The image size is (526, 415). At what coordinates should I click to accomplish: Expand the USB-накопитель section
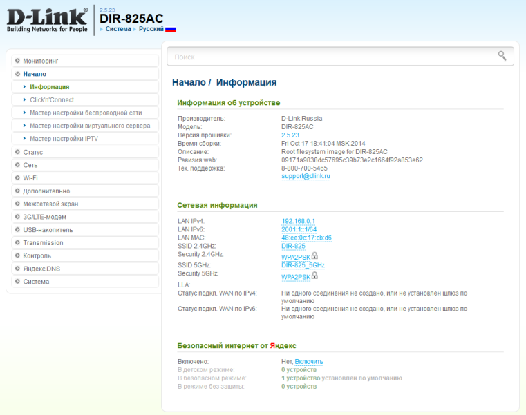click(x=85, y=230)
